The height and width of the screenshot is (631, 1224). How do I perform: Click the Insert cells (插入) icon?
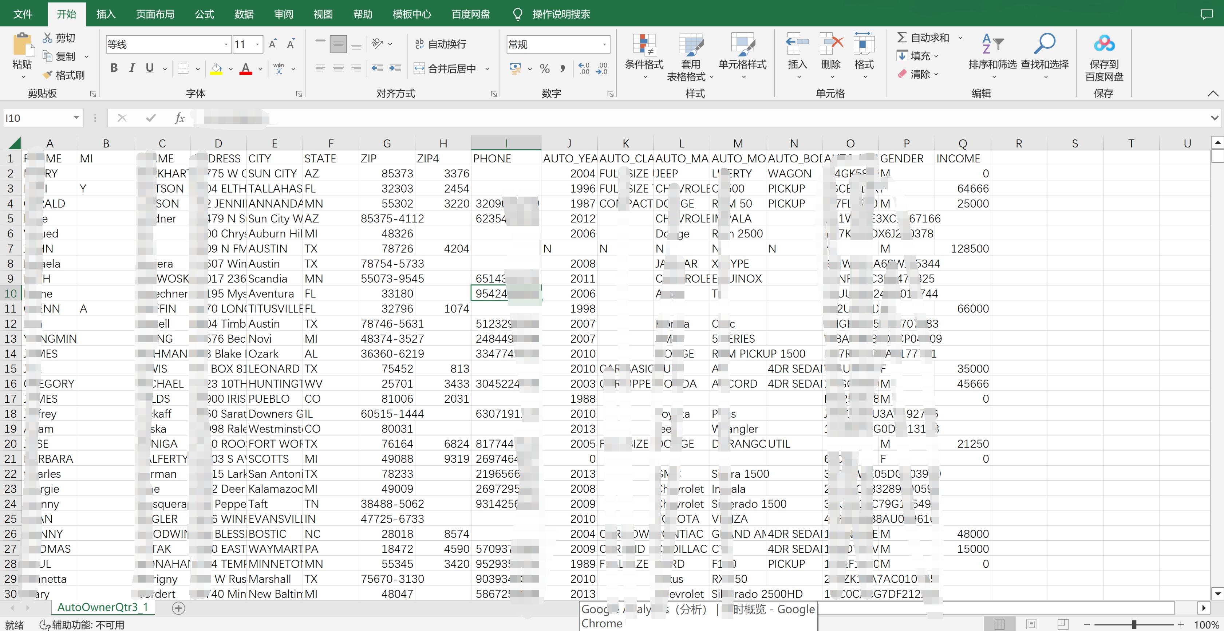click(x=797, y=45)
